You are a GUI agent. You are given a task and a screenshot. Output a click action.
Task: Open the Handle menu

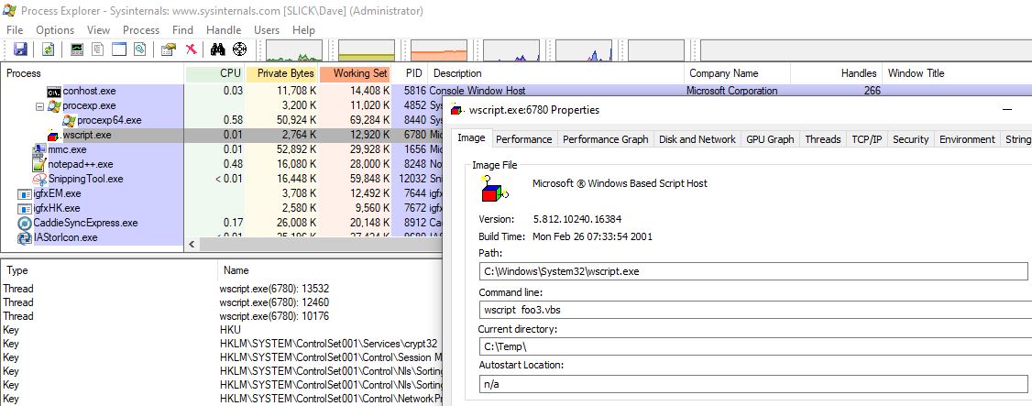[x=224, y=29]
